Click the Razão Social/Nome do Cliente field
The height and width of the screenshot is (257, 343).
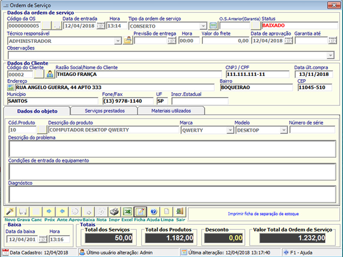139,74
